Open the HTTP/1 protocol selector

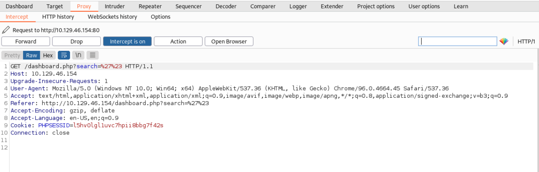click(526, 41)
